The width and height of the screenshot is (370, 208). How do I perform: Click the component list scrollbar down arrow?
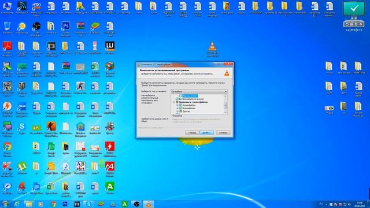pos(225,112)
